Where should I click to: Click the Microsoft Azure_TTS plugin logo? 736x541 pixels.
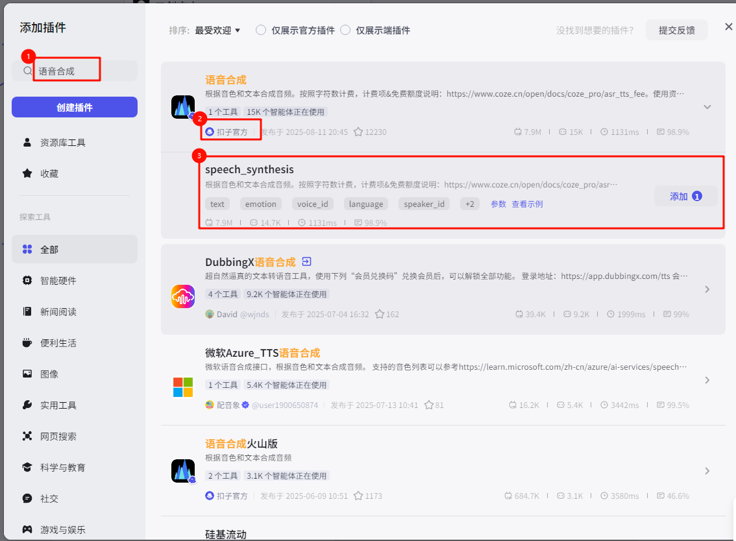183,387
